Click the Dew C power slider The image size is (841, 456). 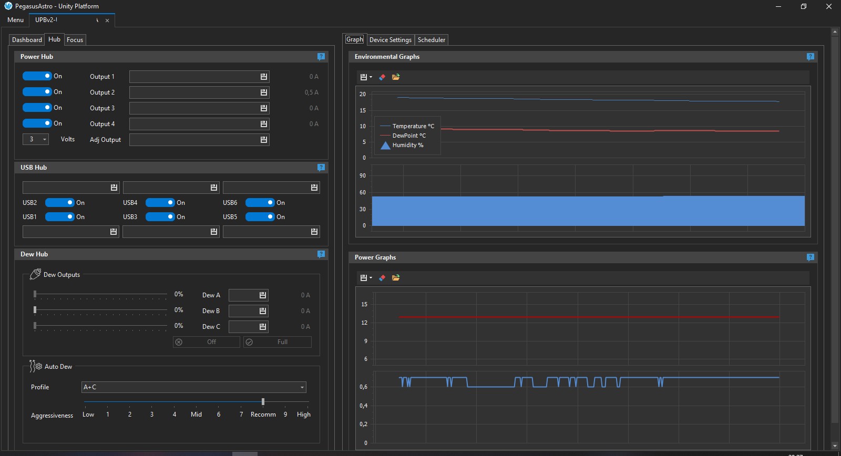100,326
